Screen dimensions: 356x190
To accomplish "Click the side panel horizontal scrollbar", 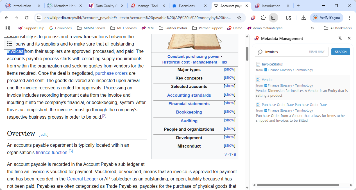I will pyautogui.click(x=298, y=185).
